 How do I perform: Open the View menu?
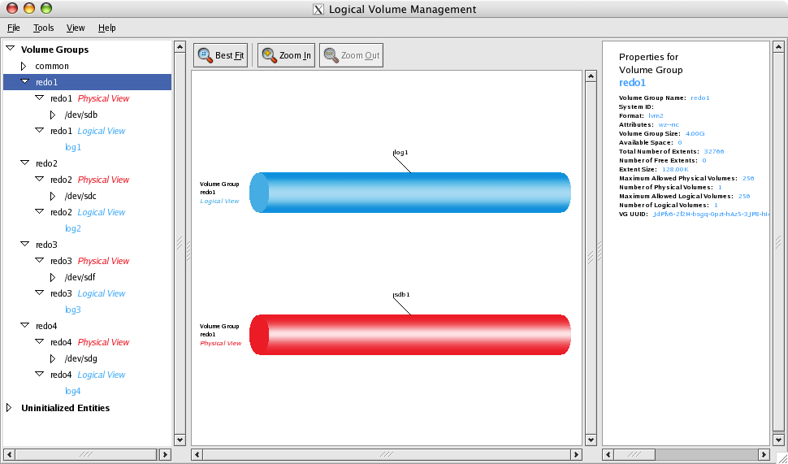click(x=76, y=28)
